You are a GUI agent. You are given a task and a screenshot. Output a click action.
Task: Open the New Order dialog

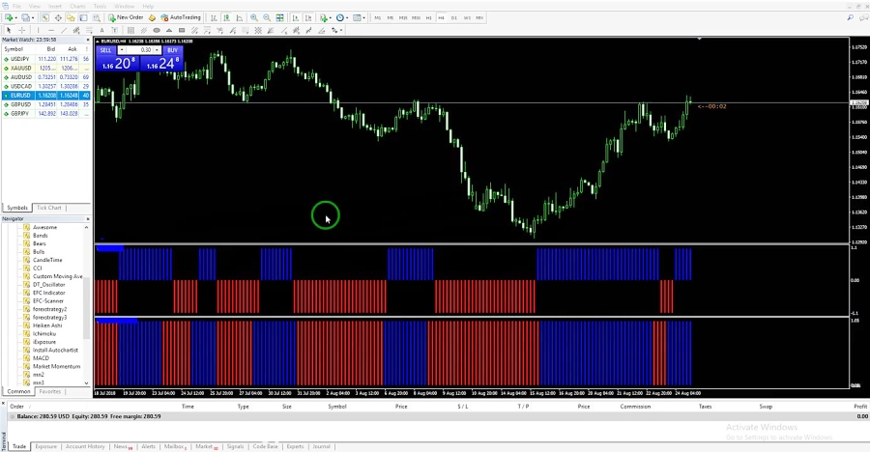click(126, 17)
